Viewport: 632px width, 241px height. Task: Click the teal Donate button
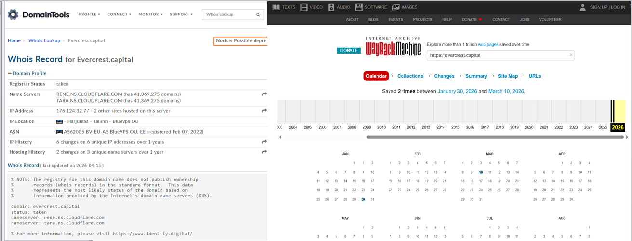349,50
